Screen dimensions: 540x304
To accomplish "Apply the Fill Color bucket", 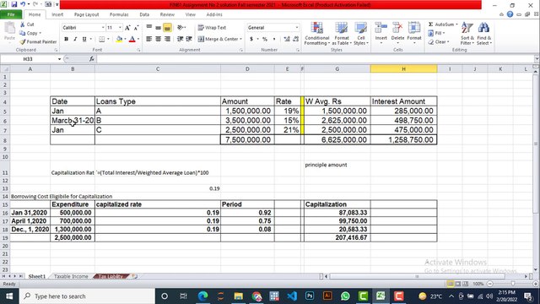I will pyautogui.click(x=119, y=39).
